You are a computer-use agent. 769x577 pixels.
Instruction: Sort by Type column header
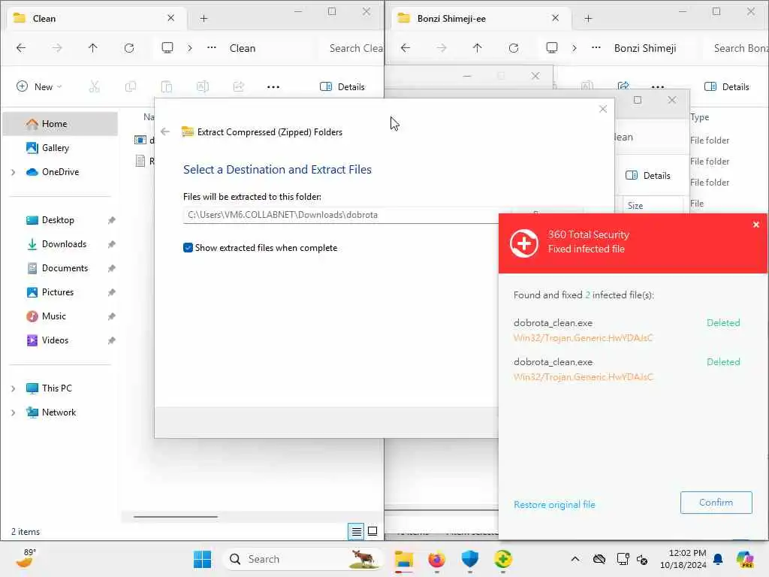pyautogui.click(x=700, y=117)
